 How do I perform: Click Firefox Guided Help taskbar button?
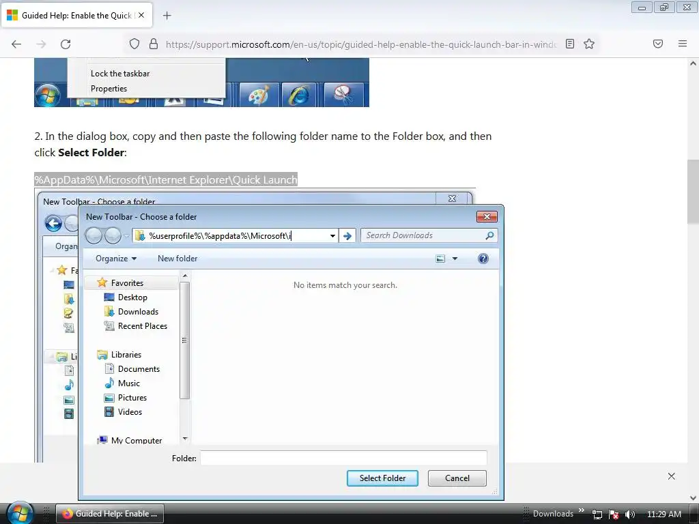pyautogui.click(x=110, y=514)
